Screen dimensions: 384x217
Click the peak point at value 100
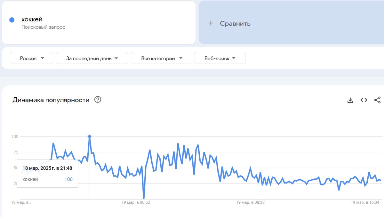(90, 137)
